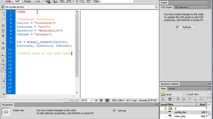Open the Insert panel tab

click(164, 3)
